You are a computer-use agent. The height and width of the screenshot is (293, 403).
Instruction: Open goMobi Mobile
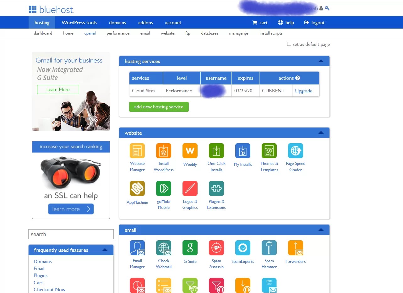[164, 188]
